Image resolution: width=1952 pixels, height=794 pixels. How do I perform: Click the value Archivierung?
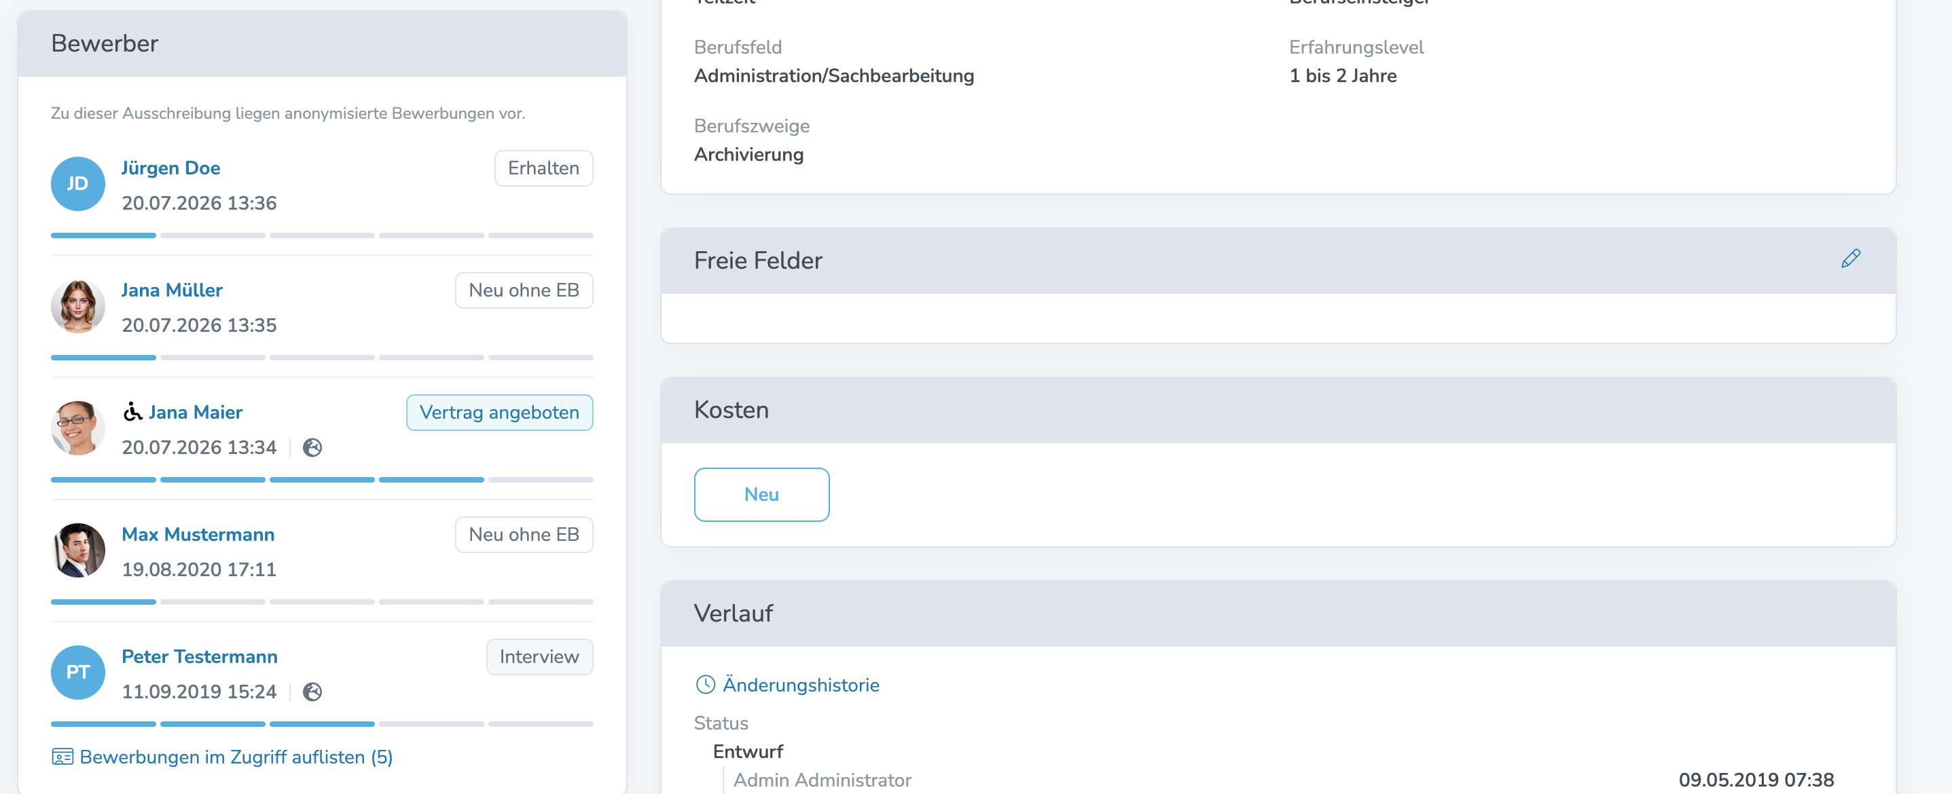(748, 155)
